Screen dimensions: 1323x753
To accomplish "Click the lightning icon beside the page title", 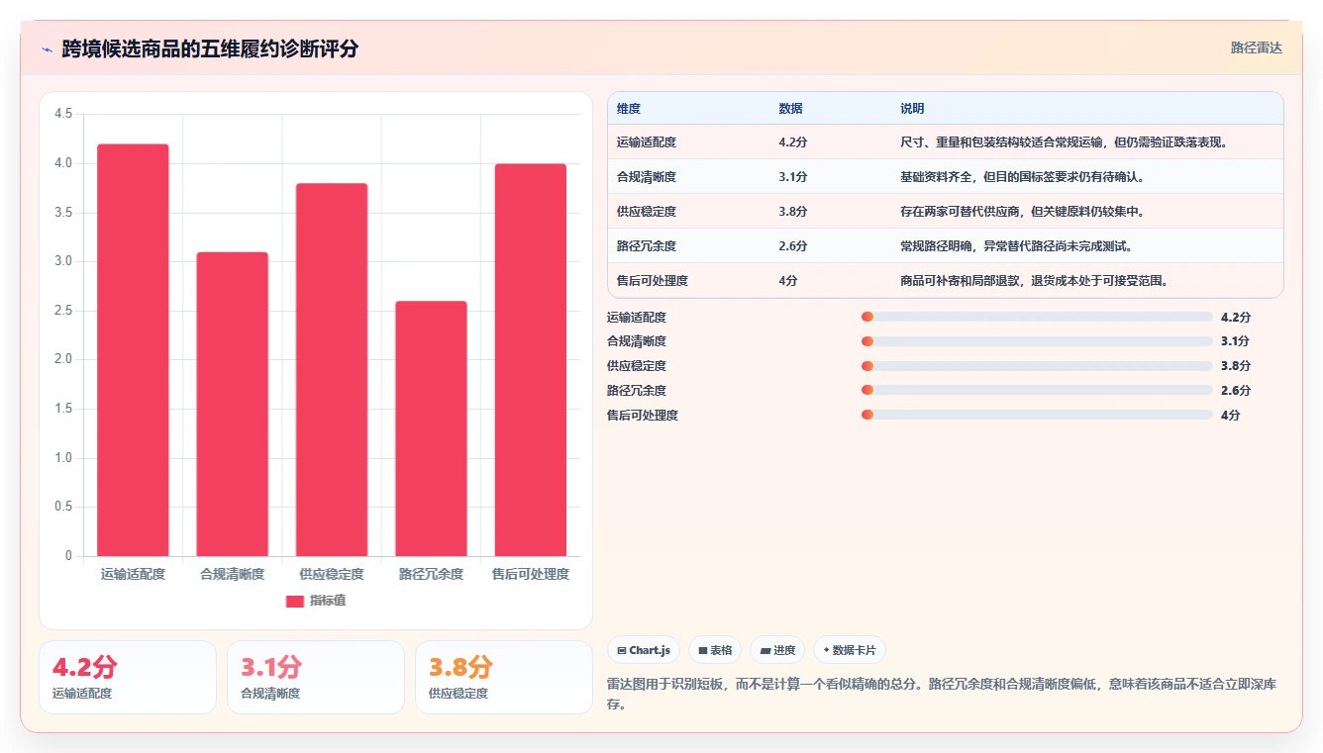I will [x=47, y=49].
